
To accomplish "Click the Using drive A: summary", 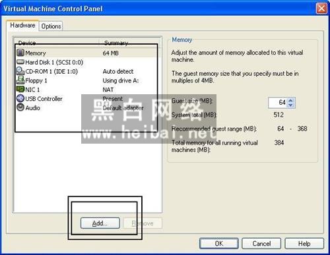I will 121,80.
